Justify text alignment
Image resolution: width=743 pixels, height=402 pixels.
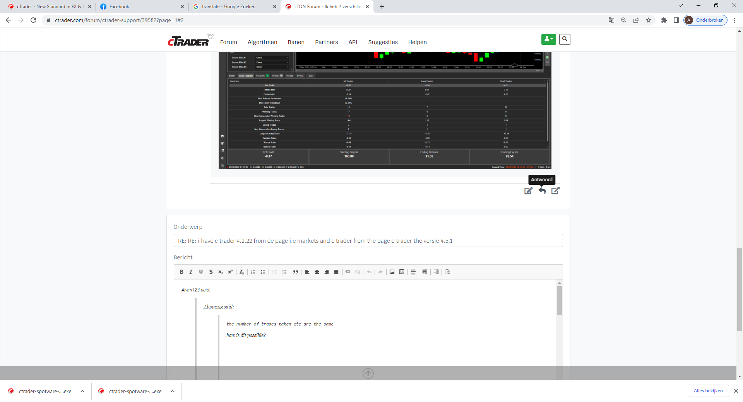pyautogui.click(x=336, y=272)
